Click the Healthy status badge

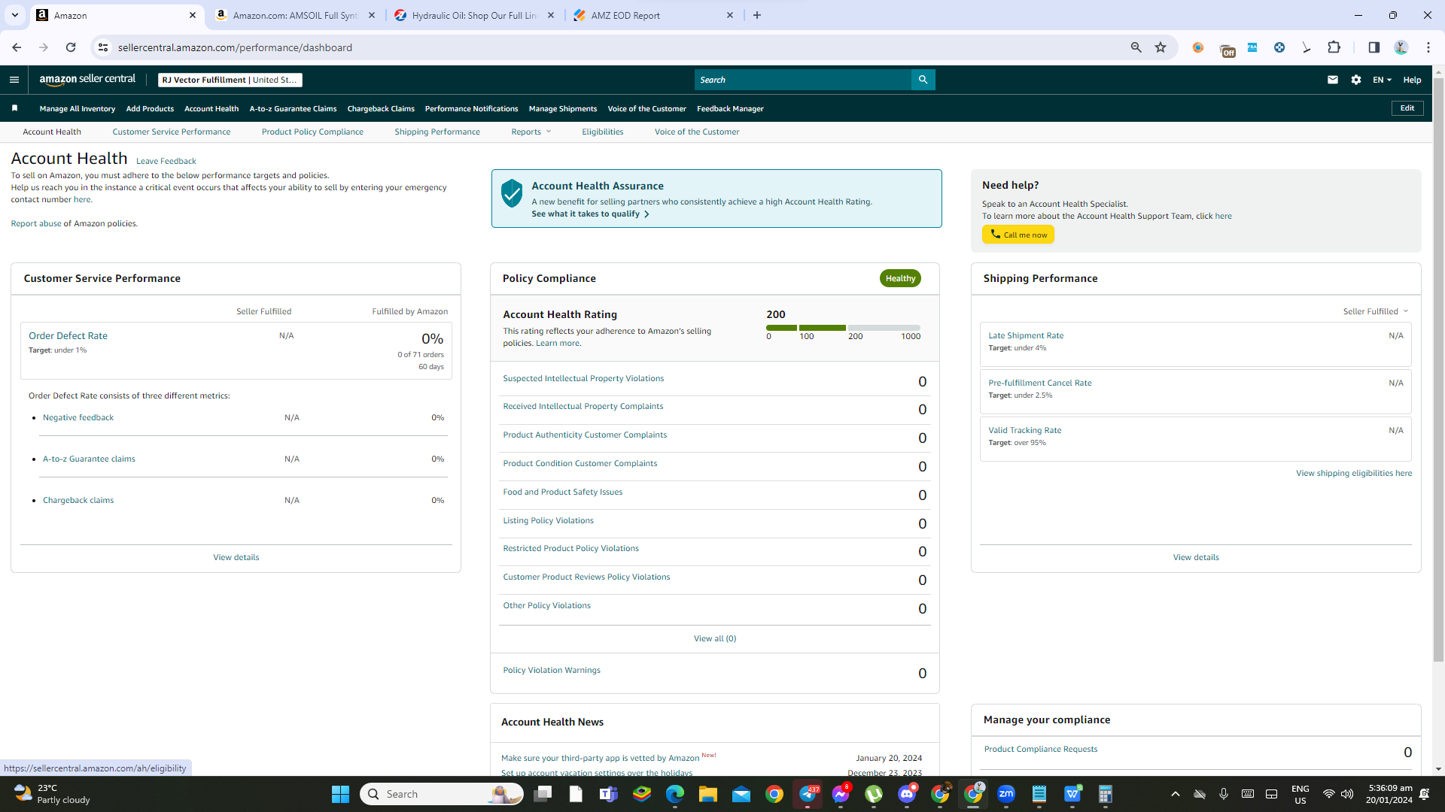pos(900,278)
